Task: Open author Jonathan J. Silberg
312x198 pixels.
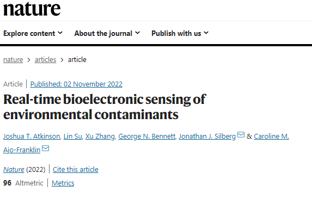Action: [x=207, y=137]
